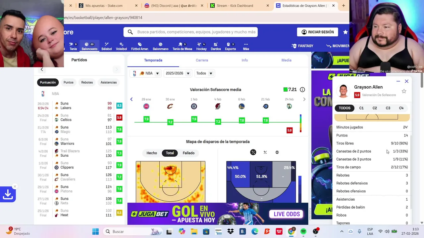The width and height of the screenshot is (424, 238).
Task: Show Hecho shots on the map
Action: tap(152, 153)
